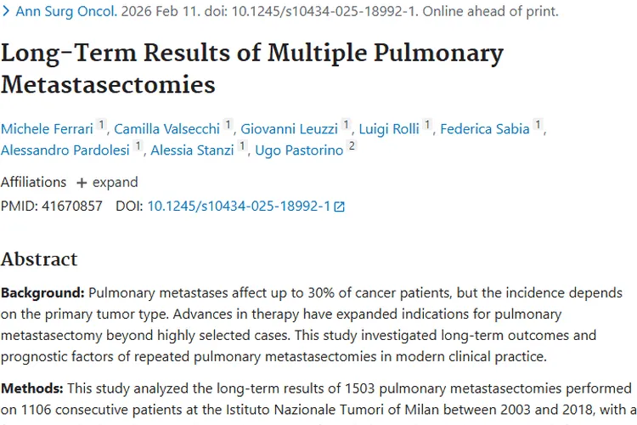
Task: Open the DOI 10.1245/s10434-025-18992-1 link
Action: [x=239, y=206]
